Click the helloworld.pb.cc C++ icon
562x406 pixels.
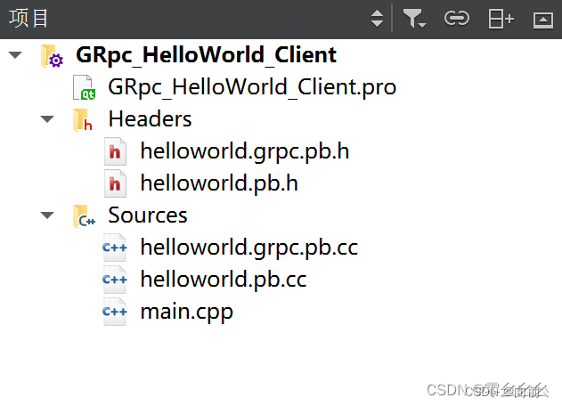pyautogui.click(x=115, y=280)
